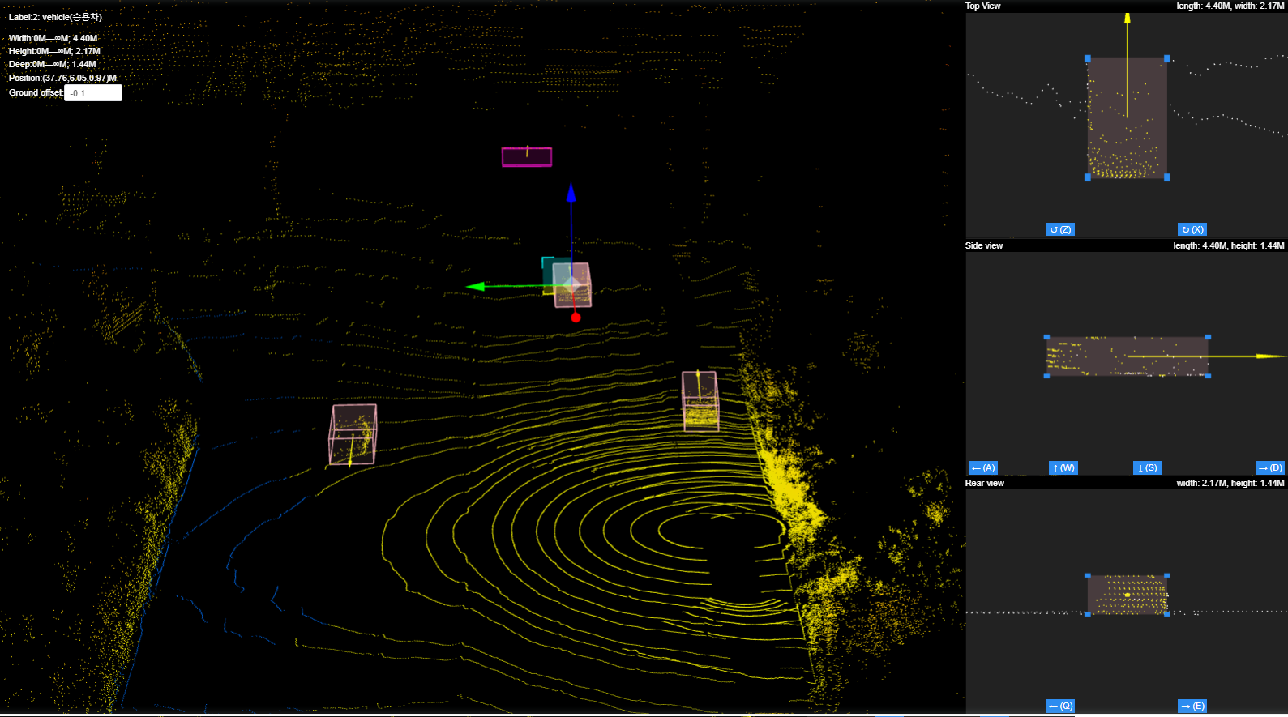Viewport: 1288px width, 717px height.
Task: Move box up using the (W) button
Action: (x=1063, y=467)
